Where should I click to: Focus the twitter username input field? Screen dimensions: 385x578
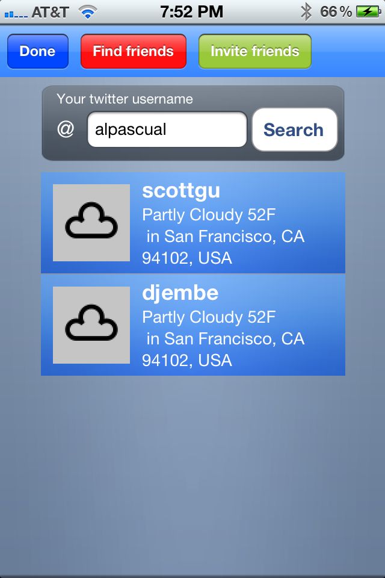(167, 129)
